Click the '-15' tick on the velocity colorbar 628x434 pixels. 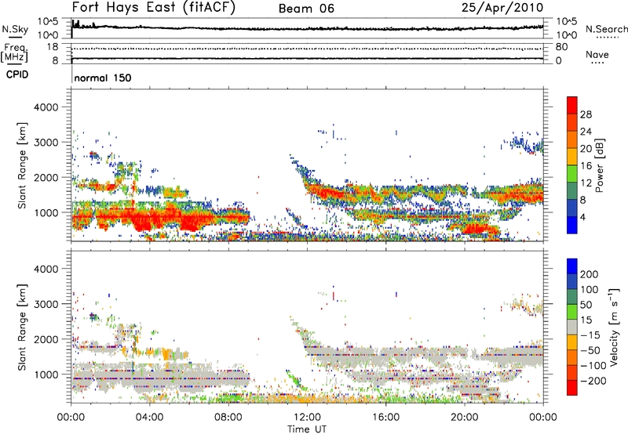click(590, 335)
